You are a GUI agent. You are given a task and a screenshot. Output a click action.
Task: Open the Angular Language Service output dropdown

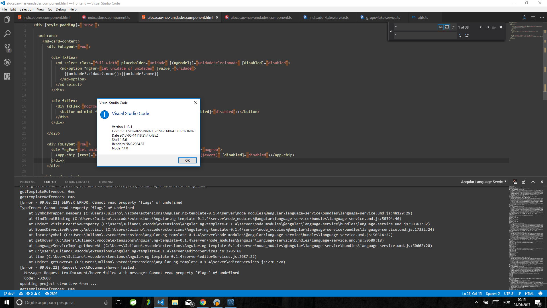(483, 182)
